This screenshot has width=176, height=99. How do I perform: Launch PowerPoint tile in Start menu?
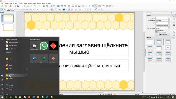click(x=53, y=59)
